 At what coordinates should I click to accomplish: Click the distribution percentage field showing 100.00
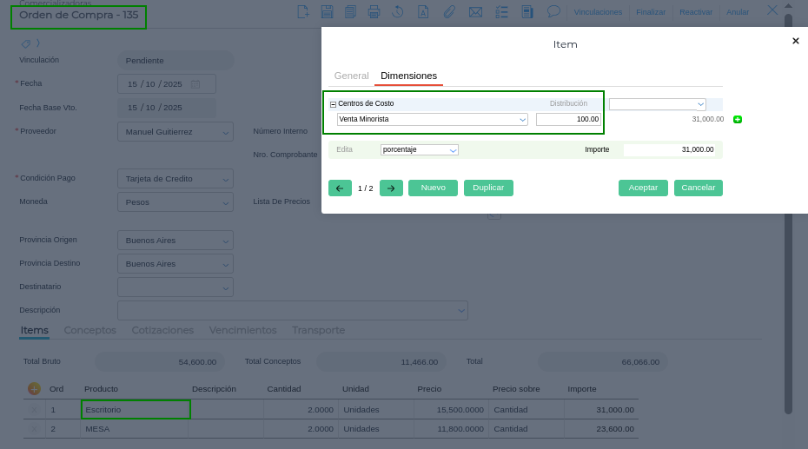click(x=568, y=119)
